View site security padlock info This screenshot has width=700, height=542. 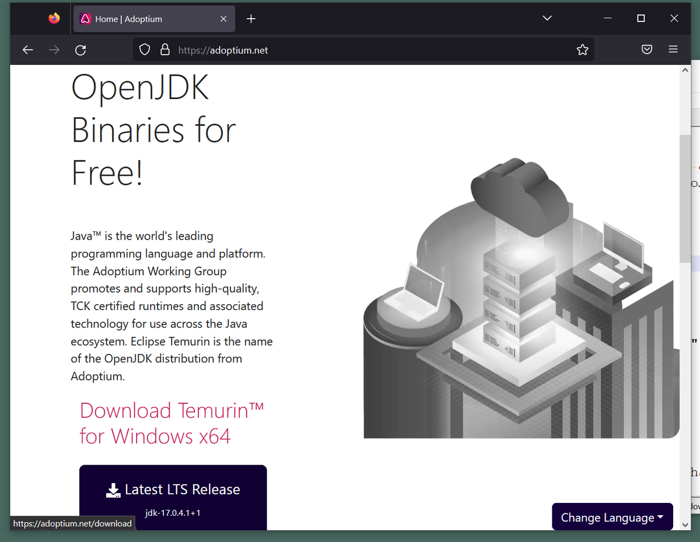tap(165, 50)
